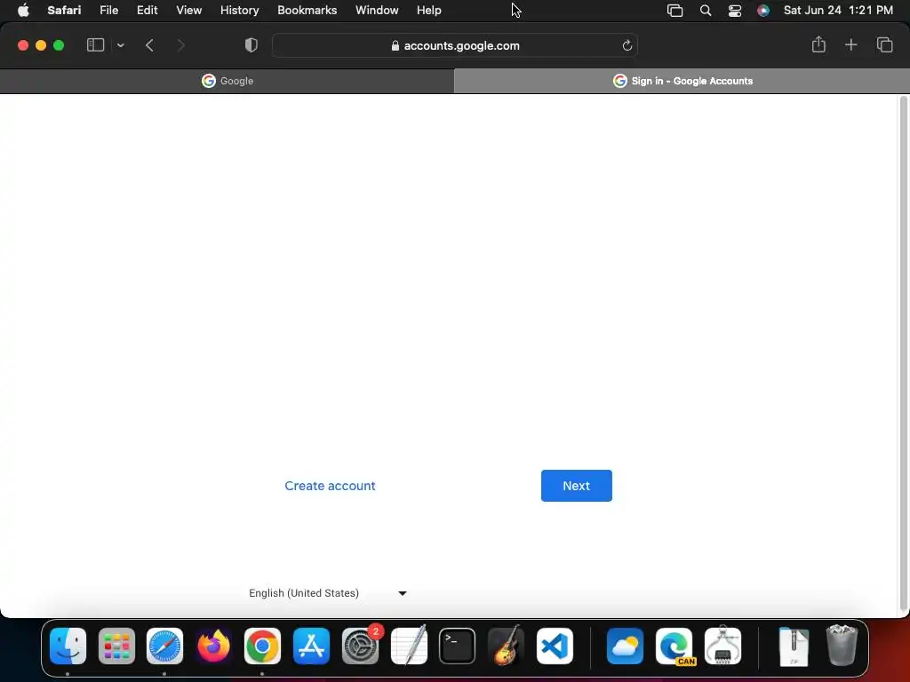Expand the sidebar tab group dropdown
Screen dimensions: 910x682
point(120,45)
